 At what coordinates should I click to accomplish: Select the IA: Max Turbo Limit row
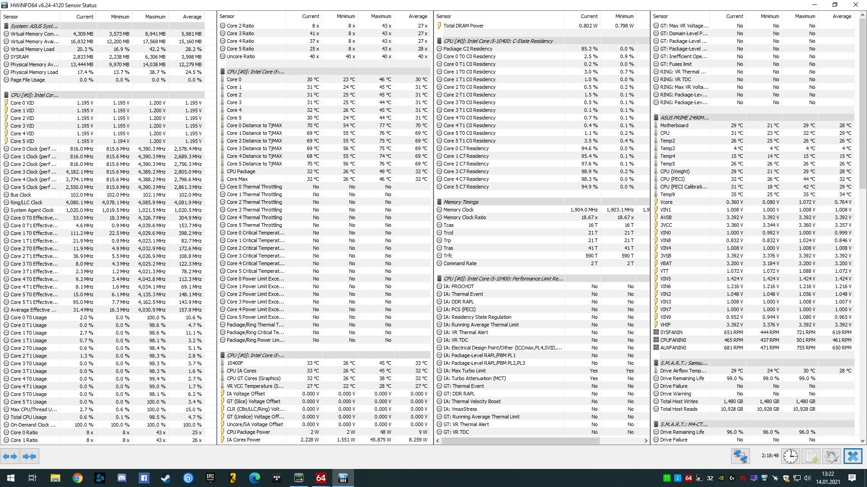click(x=541, y=371)
